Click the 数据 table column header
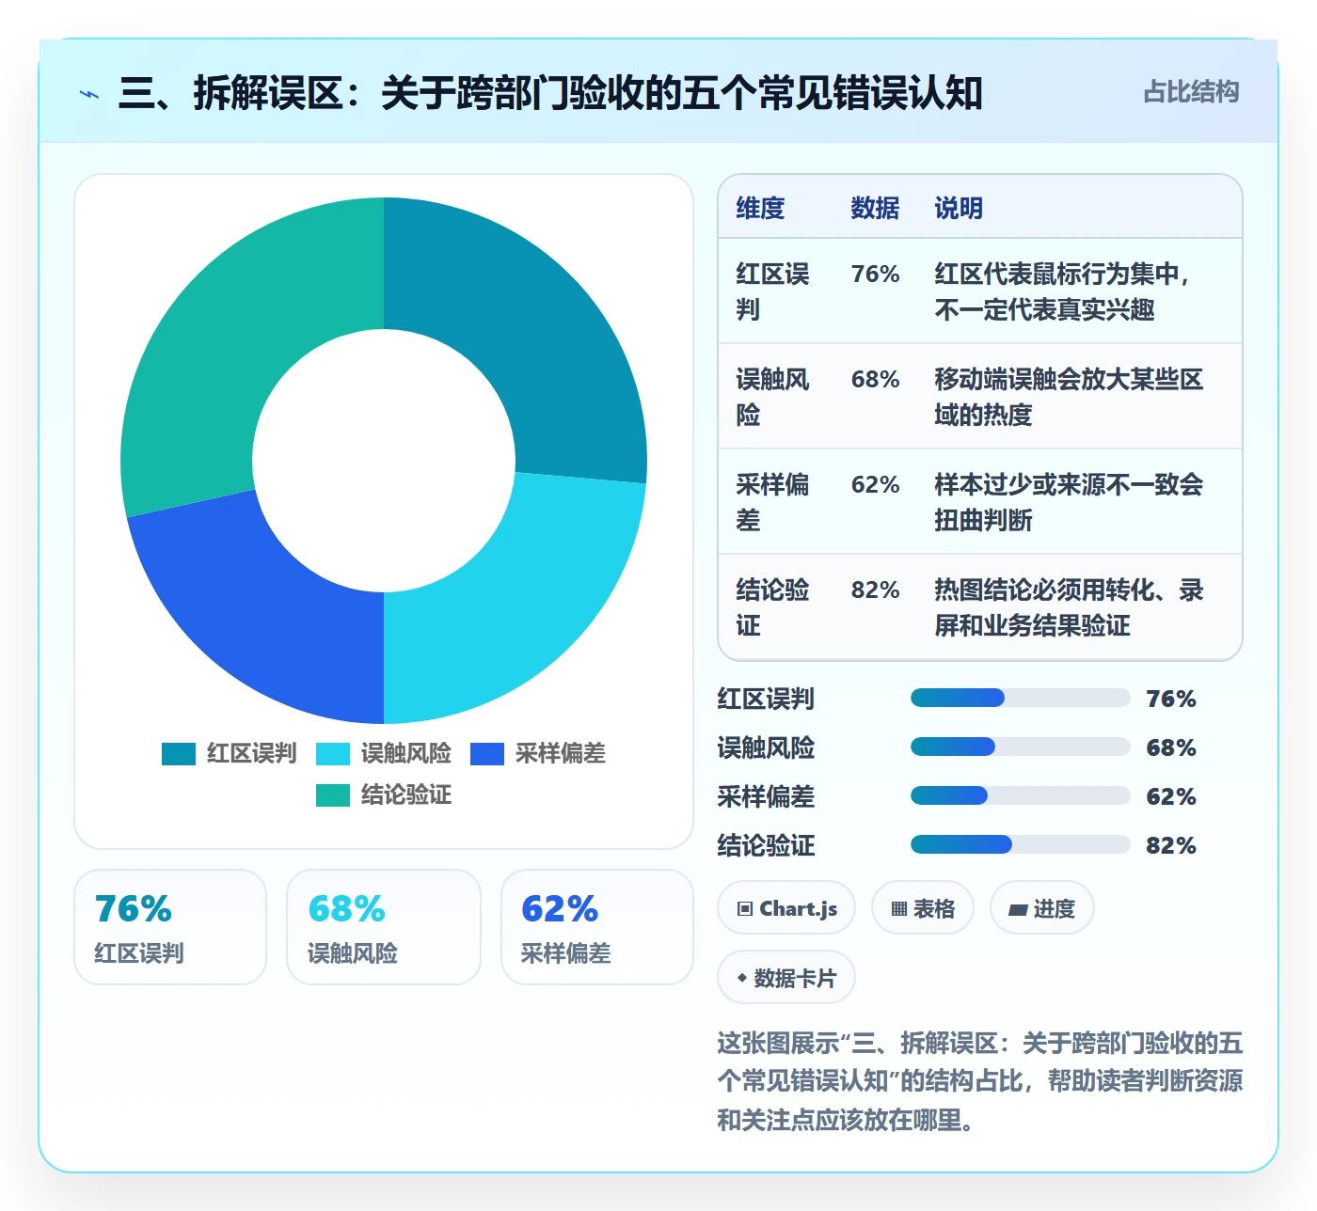The height and width of the screenshot is (1211, 1317). click(875, 208)
